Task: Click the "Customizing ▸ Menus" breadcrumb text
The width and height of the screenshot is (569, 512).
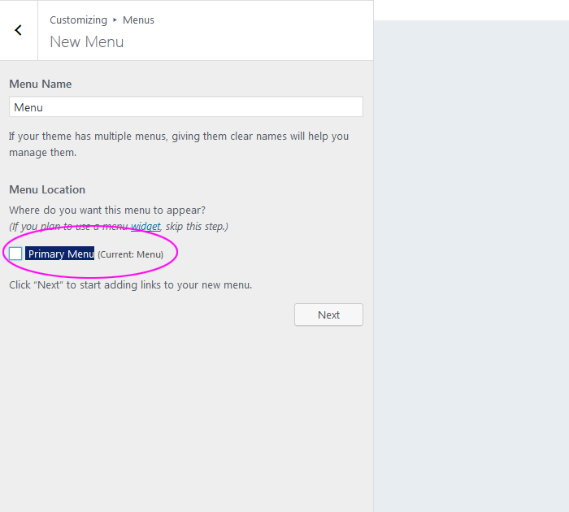Action: point(102,20)
